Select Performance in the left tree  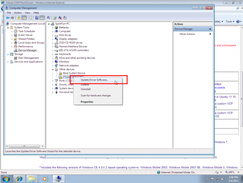(26, 46)
